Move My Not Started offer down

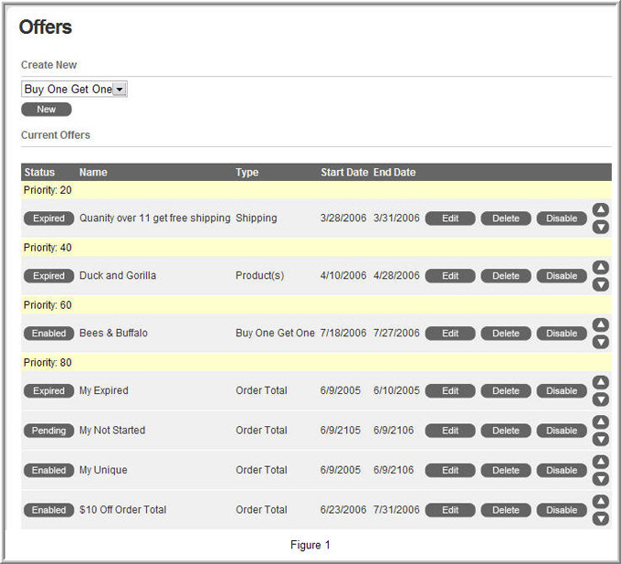tap(600, 439)
